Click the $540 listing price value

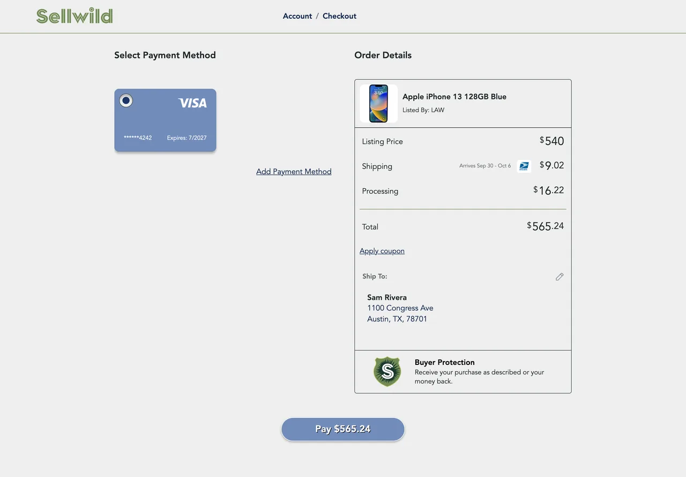(x=551, y=141)
